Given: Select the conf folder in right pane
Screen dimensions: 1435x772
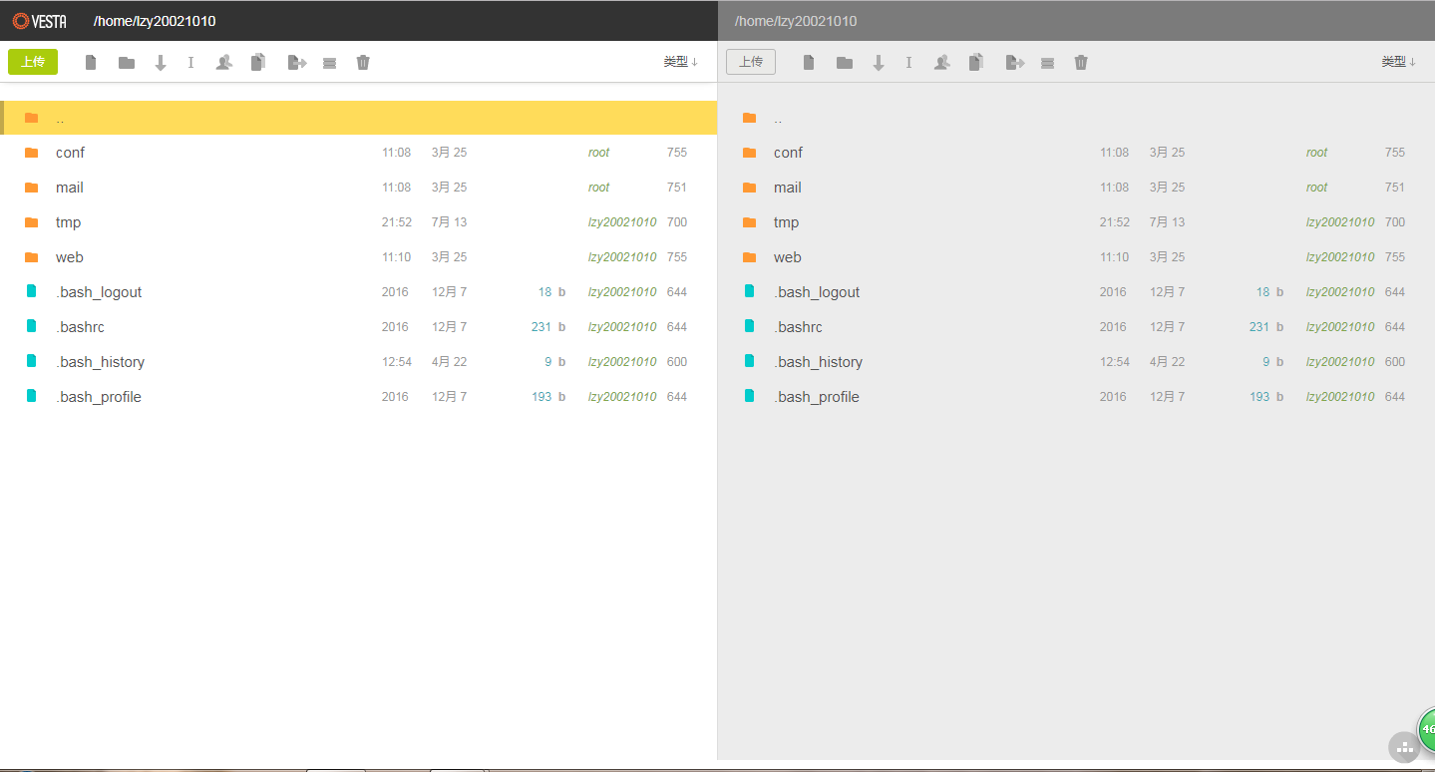Looking at the screenshot, I should point(1077,153).
